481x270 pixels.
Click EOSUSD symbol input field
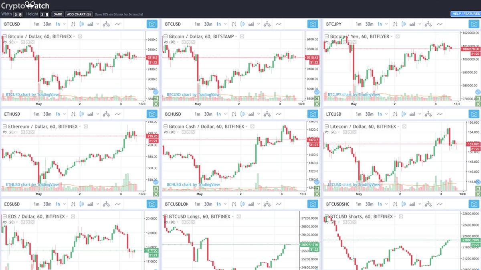[x=15, y=204]
